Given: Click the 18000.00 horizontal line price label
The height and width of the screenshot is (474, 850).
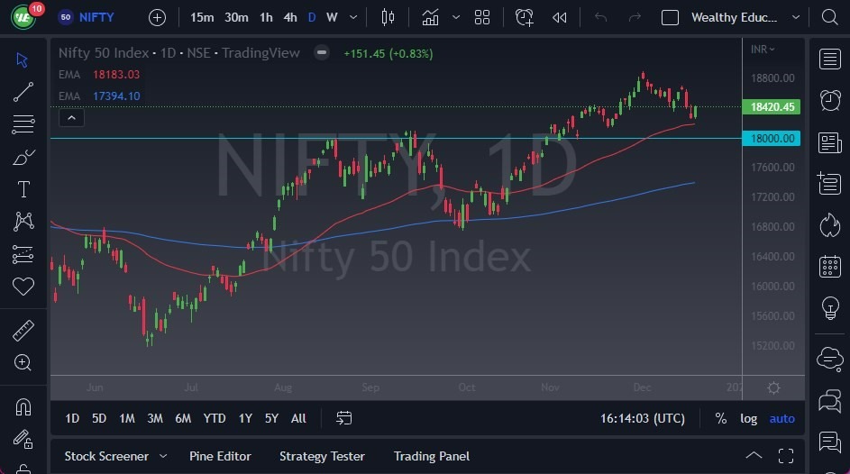Looking at the screenshot, I should [x=771, y=138].
